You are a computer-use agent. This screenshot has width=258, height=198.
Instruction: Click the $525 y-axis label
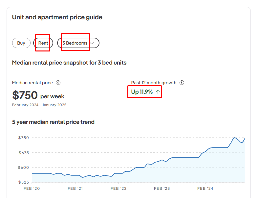[23, 182]
